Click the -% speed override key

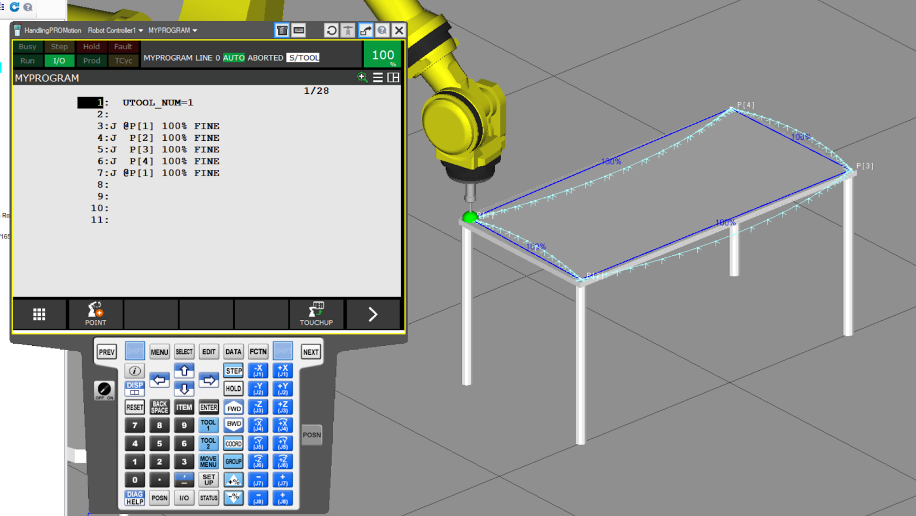click(x=234, y=497)
